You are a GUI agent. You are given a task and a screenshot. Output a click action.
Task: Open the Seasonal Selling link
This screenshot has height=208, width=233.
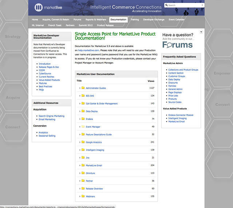tap(47, 136)
